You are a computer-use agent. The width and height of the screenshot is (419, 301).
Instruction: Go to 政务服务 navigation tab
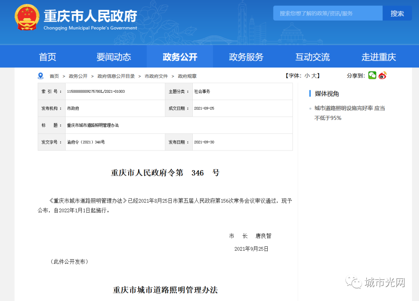point(246,57)
